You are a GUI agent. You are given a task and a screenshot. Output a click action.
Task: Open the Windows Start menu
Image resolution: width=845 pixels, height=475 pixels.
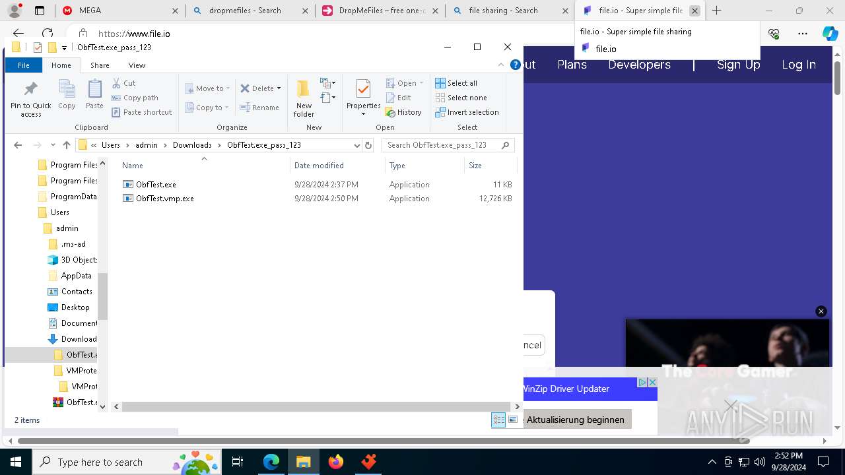pos(15,462)
